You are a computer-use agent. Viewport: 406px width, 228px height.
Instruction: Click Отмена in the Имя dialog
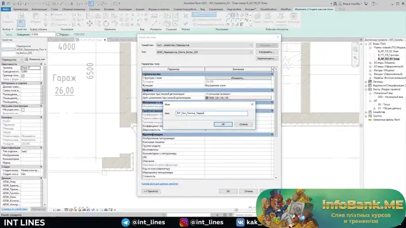click(244, 124)
